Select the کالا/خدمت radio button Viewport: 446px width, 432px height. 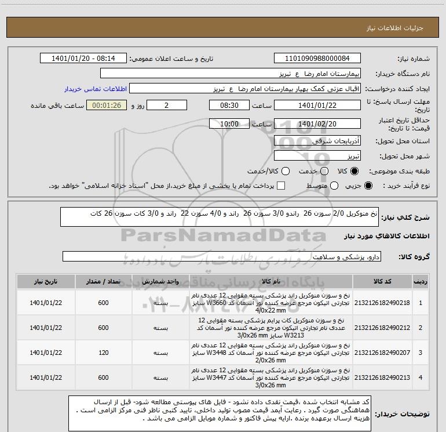pyautogui.click(x=286, y=171)
